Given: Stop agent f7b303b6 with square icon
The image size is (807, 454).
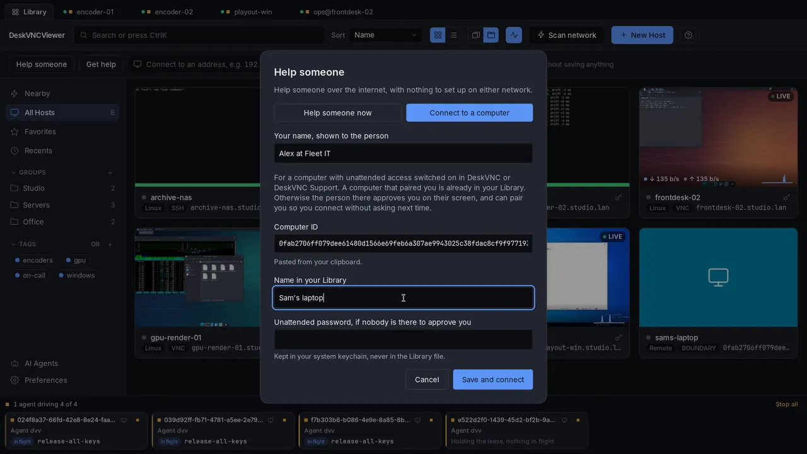Looking at the screenshot, I should click(x=431, y=420).
